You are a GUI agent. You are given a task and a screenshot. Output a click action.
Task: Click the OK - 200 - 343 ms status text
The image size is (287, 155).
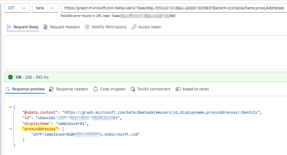tap(32, 77)
